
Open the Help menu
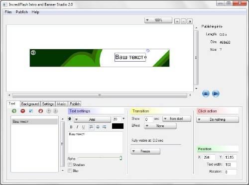[x=35, y=12]
